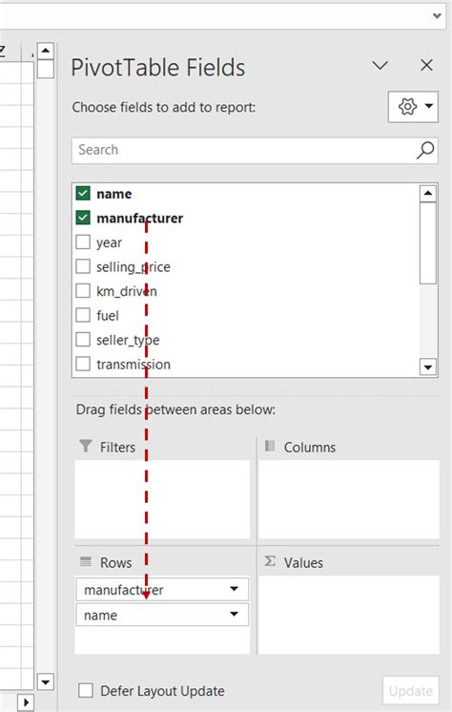The width and height of the screenshot is (452, 712).
Task: Open the task pane options chevron
Action: point(380,66)
